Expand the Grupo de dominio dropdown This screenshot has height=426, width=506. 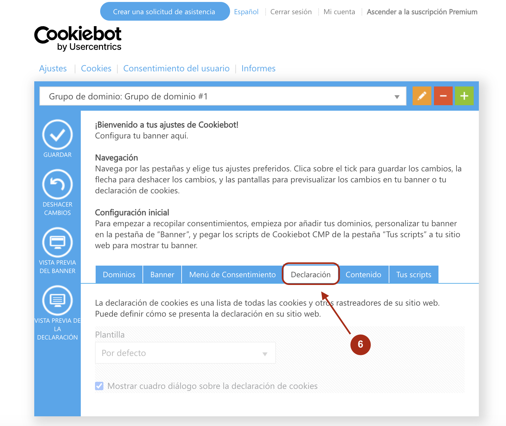click(x=223, y=96)
